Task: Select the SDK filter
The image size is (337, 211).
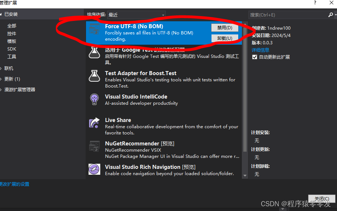Action: [12, 49]
